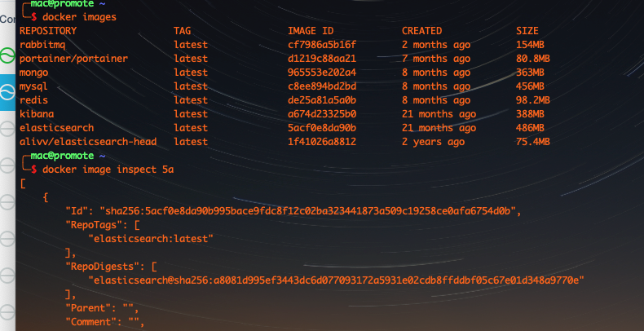The width and height of the screenshot is (644, 331).
Task: Click the green status icon in the left sidebar
Action: coord(7,55)
